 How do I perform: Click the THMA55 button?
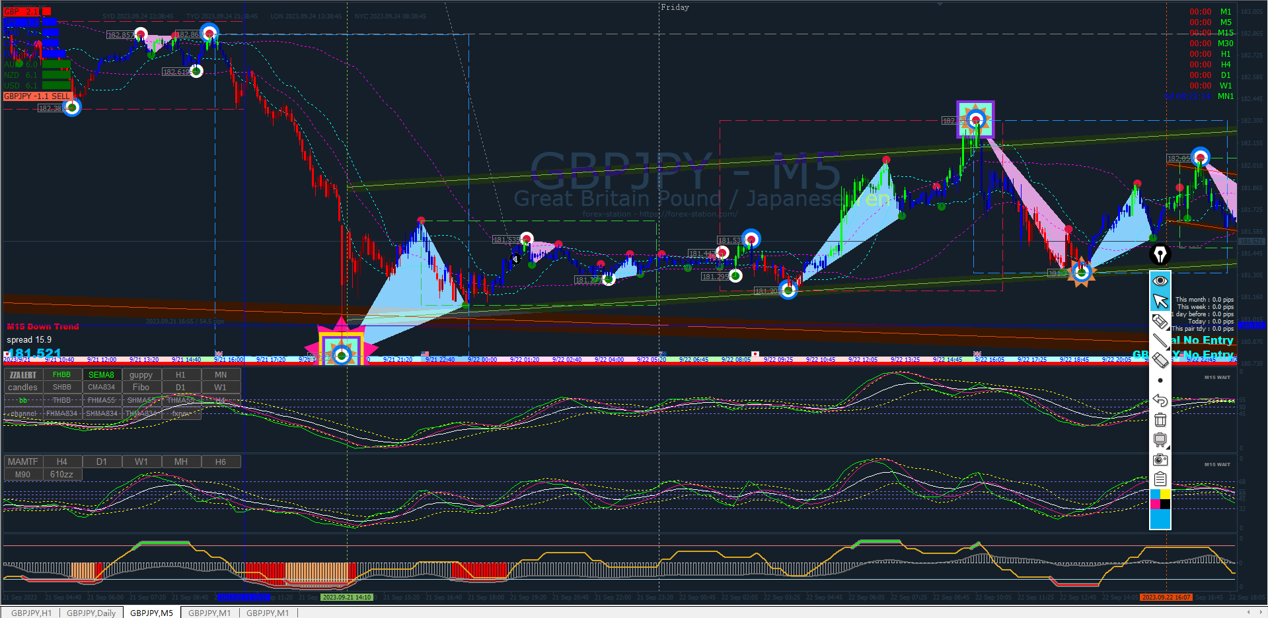coord(181,401)
